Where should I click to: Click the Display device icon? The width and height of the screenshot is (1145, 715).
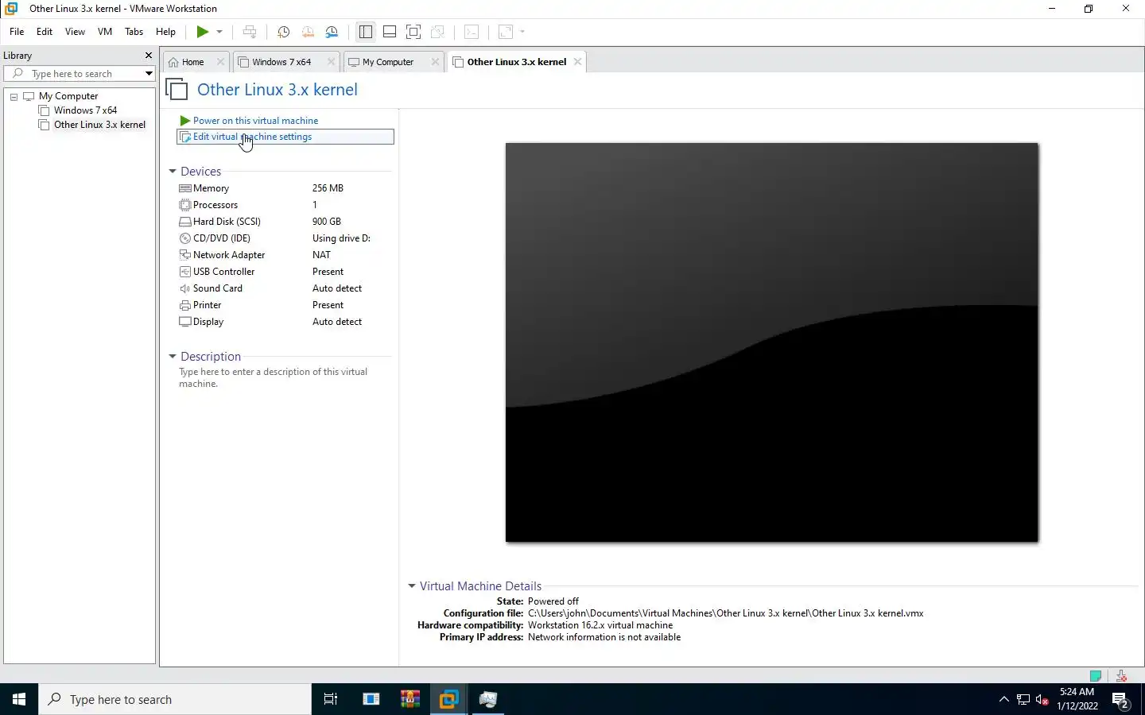tap(185, 322)
